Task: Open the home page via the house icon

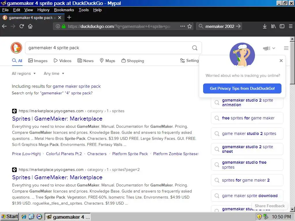Action: click(x=30, y=26)
